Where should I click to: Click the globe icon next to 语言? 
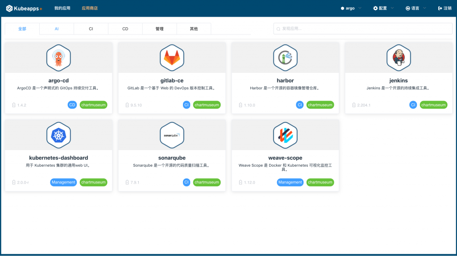coord(408,8)
